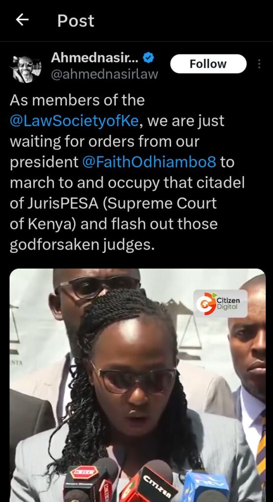Click the Post header title
This screenshot has width=273, height=502.
point(76,21)
